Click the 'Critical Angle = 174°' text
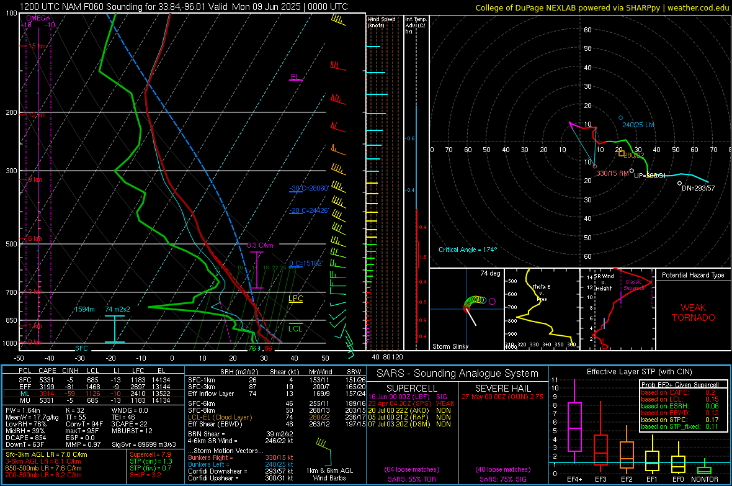The height and width of the screenshot is (486, 732). 468,250
